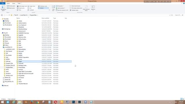The image size is (185, 104).
Task: Open the Navigation pane dropdown button
Action: pos(3,8)
